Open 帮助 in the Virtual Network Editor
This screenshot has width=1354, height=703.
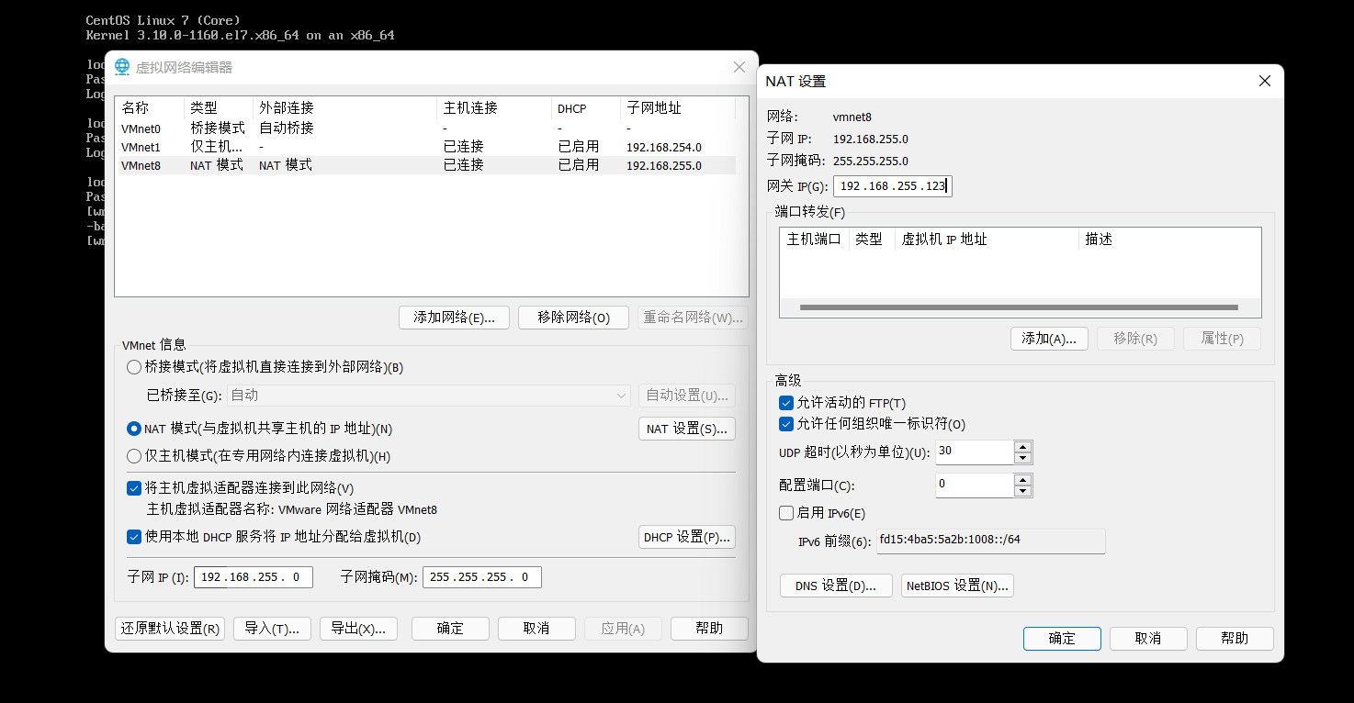click(709, 629)
